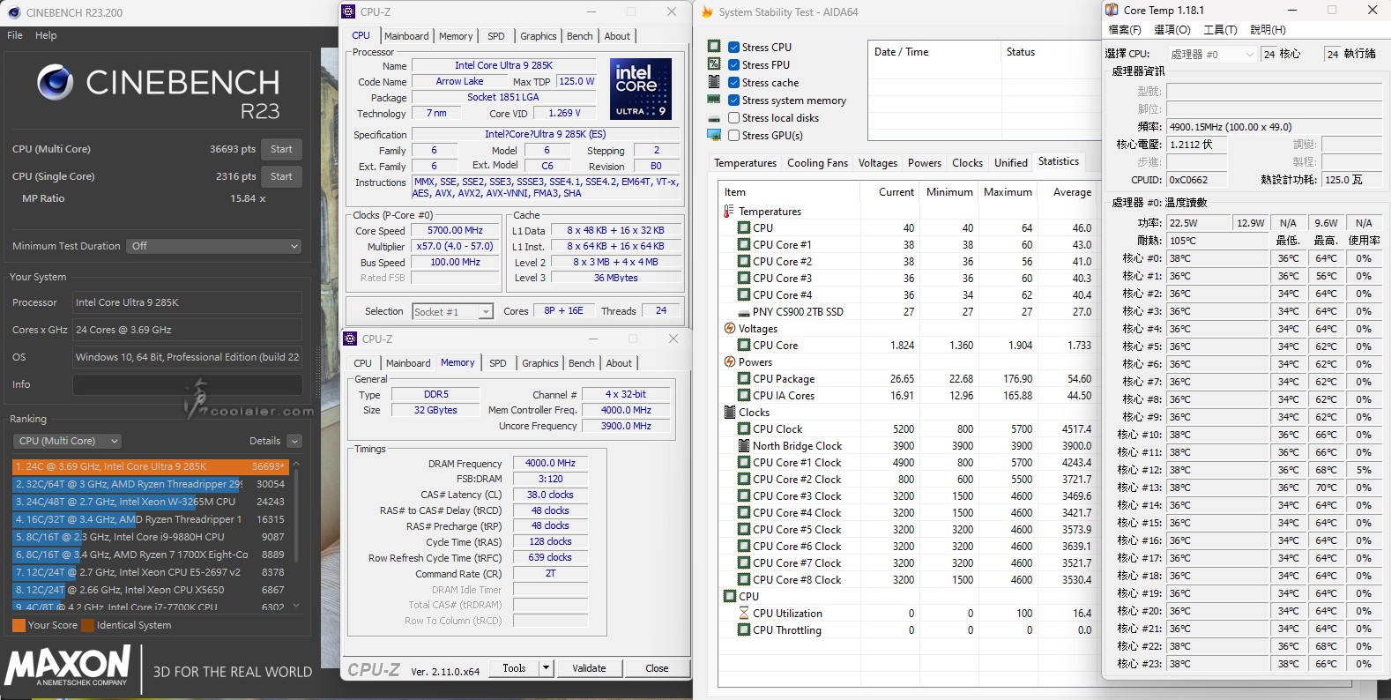1391x700 pixels.
Task: Uncheck Stress system memory checkbox
Action: point(733,100)
